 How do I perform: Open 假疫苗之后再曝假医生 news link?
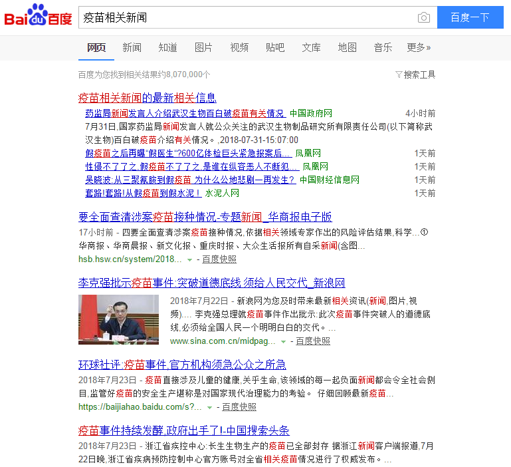tap(187, 154)
